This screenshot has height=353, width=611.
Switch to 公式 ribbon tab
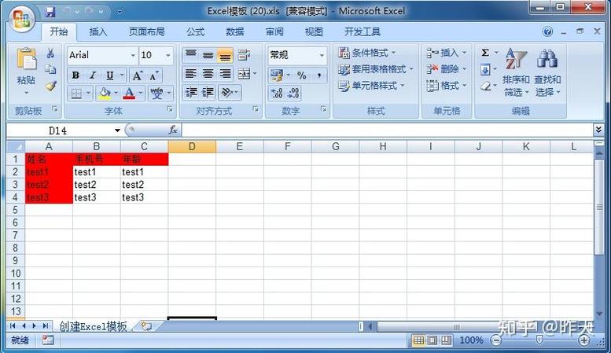point(195,32)
